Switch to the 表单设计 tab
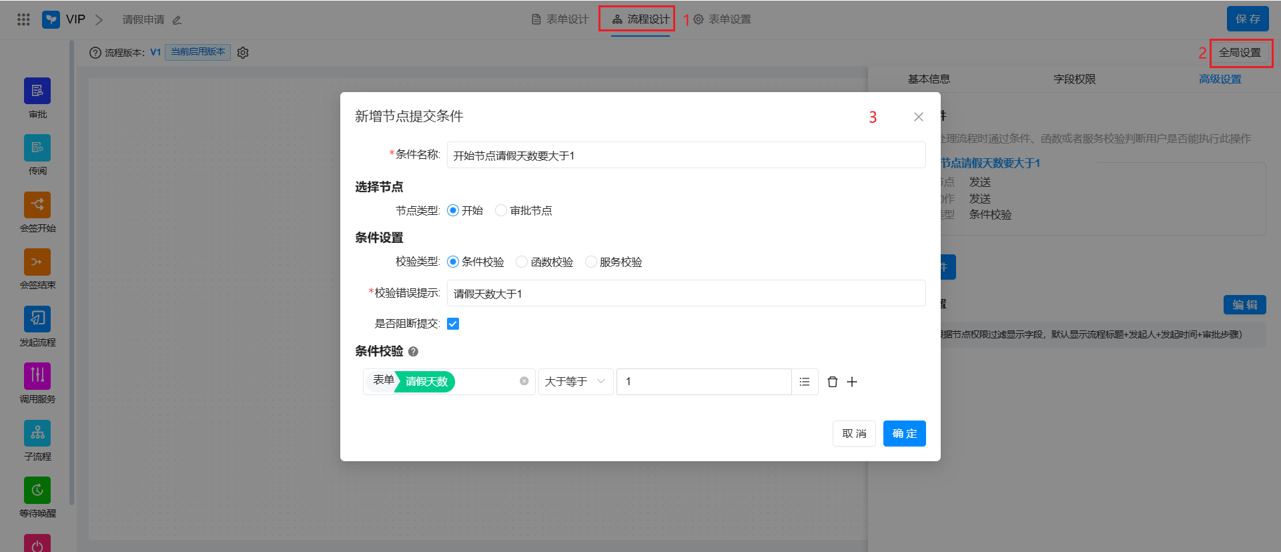1281x552 pixels. 560,19
